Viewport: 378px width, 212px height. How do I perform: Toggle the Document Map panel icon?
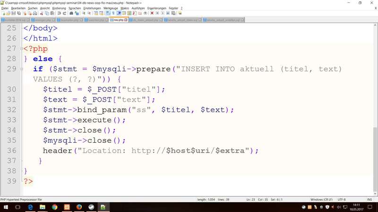coord(129,13)
